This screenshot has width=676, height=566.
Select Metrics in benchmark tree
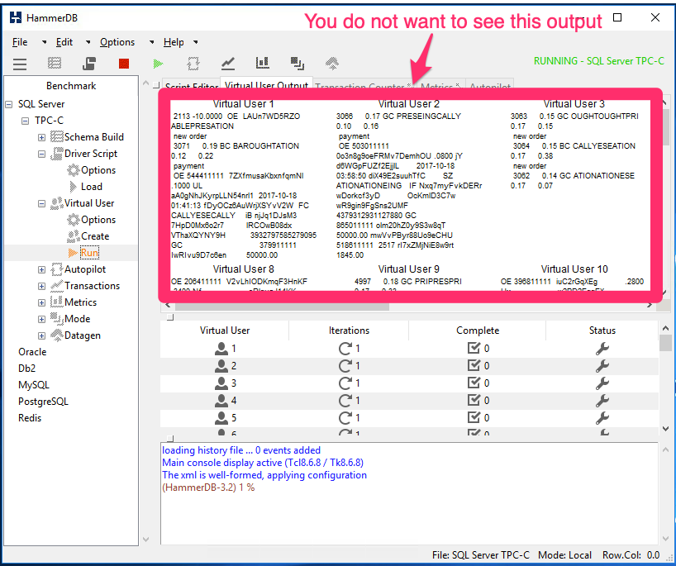[80, 302]
